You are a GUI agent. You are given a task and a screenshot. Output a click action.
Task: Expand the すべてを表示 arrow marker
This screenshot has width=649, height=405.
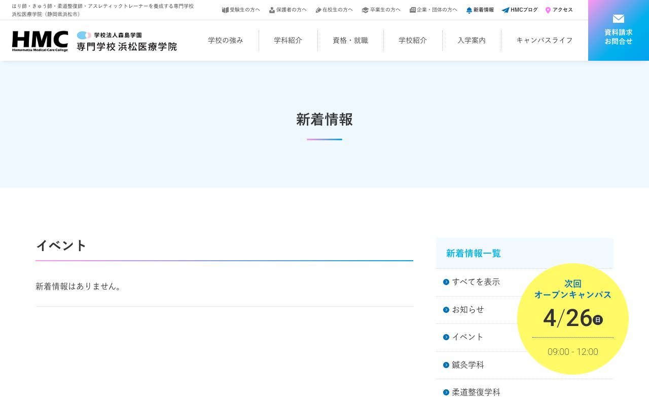pos(446,282)
